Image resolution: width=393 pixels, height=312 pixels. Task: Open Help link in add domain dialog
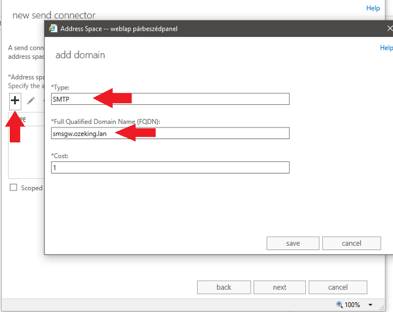386,48
